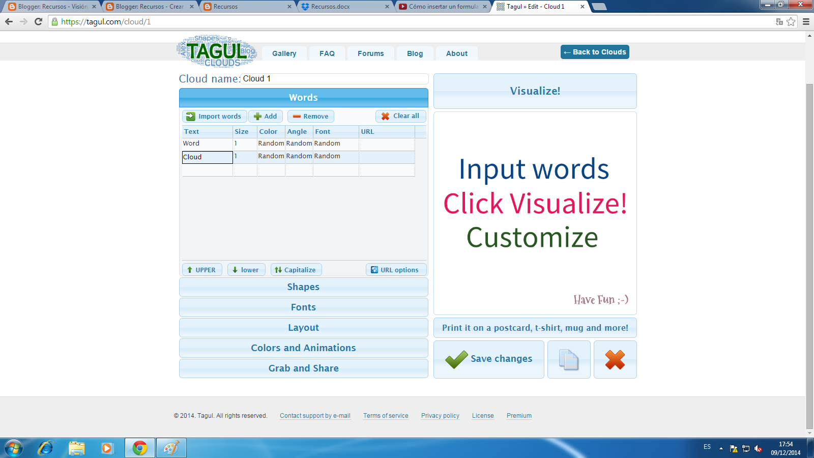Convert words to UPPER case
Screen dimensions: 814x458
click(x=201, y=269)
